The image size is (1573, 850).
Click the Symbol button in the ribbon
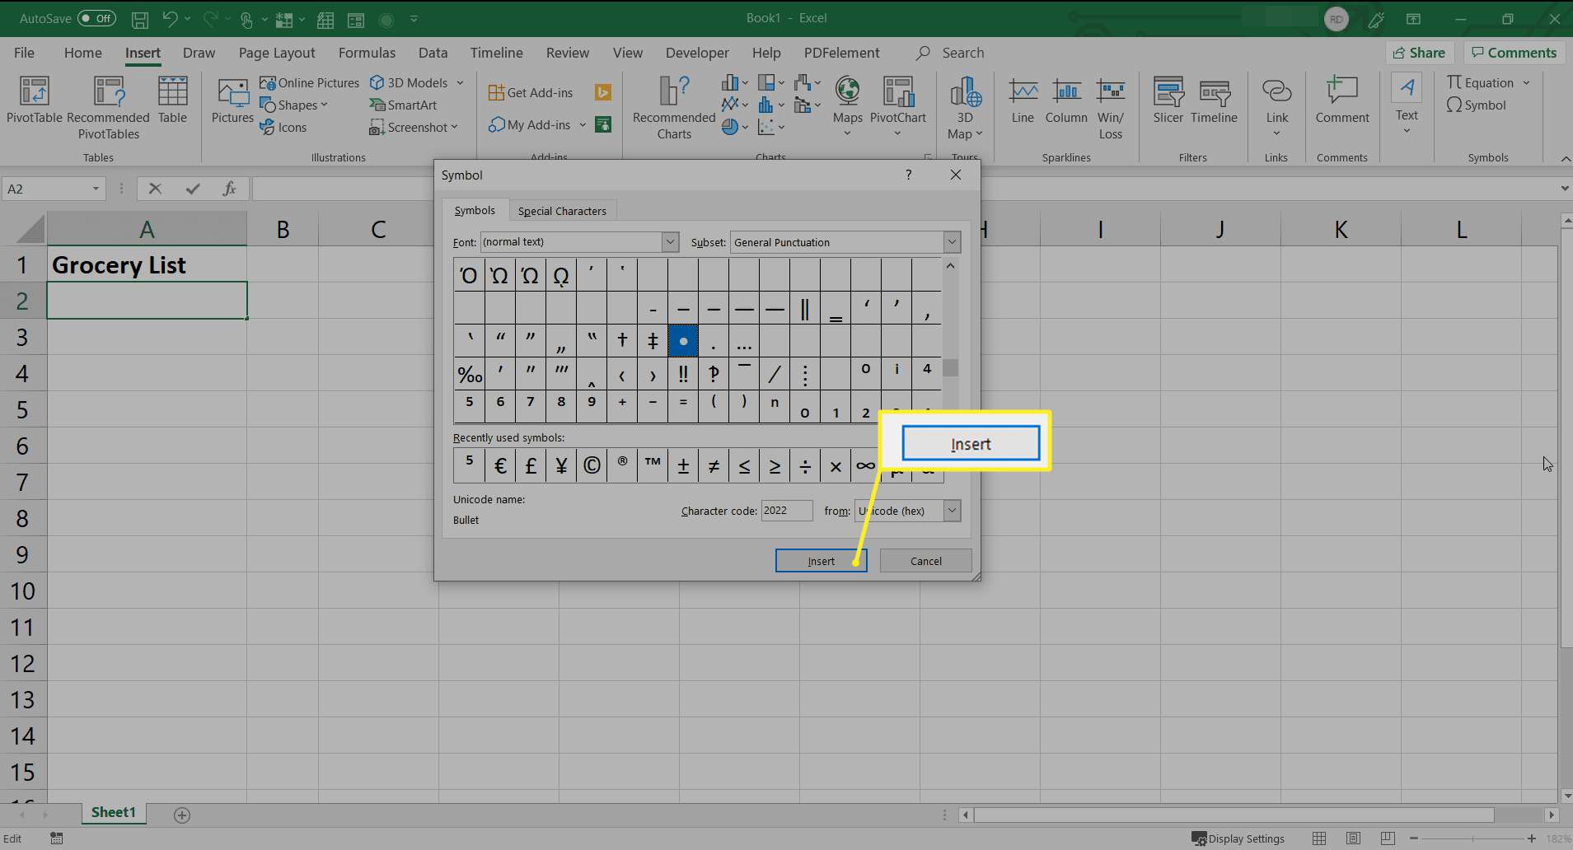[1476, 105]
